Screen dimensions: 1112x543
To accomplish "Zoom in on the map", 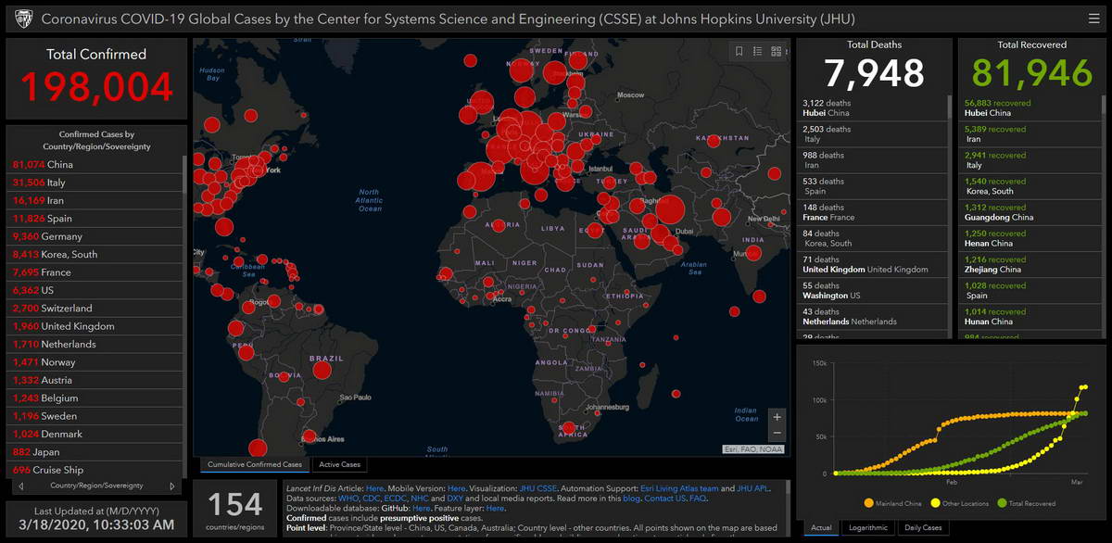I will (777, 417).
